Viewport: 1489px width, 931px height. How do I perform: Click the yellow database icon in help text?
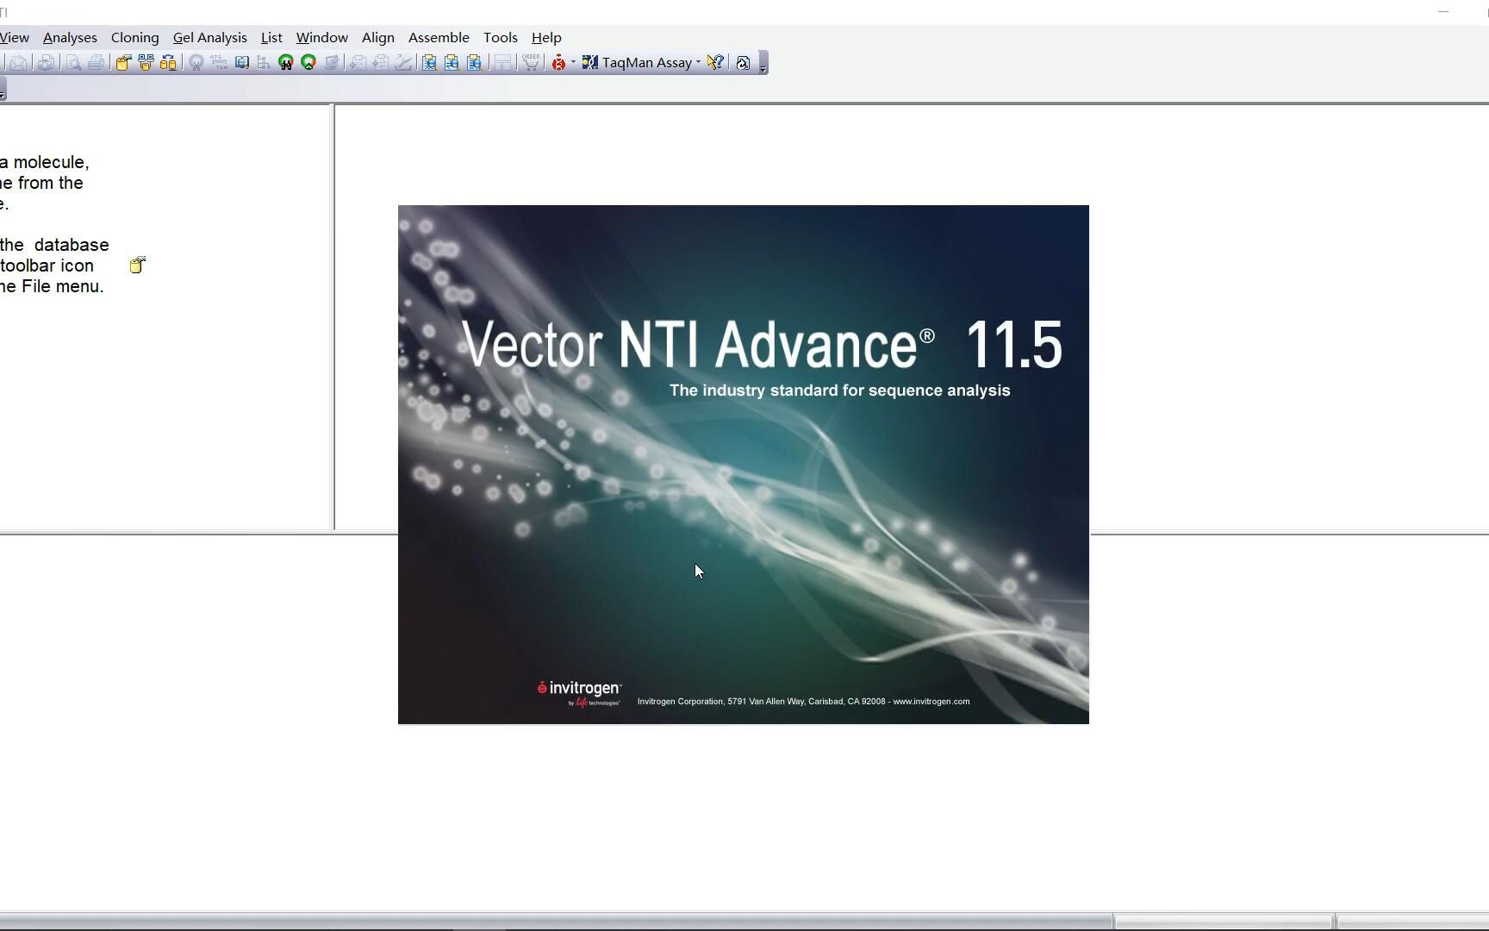coord(138,266)
